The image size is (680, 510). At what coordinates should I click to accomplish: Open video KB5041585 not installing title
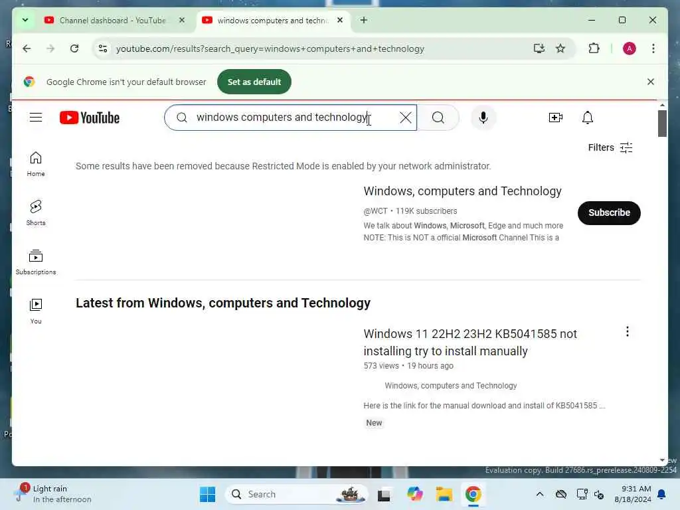pos(470,342)
